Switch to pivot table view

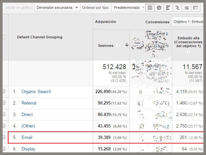point(195,8)
